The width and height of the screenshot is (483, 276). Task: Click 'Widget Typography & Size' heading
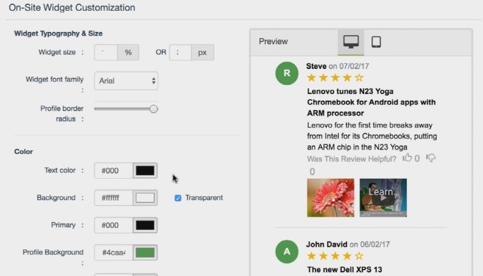(58, 34)
